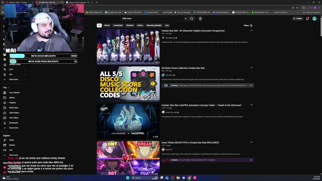This screenshot has width=322, height=181.
Task: Click the voice search microphone icon
Action: [x=200, y=18]
